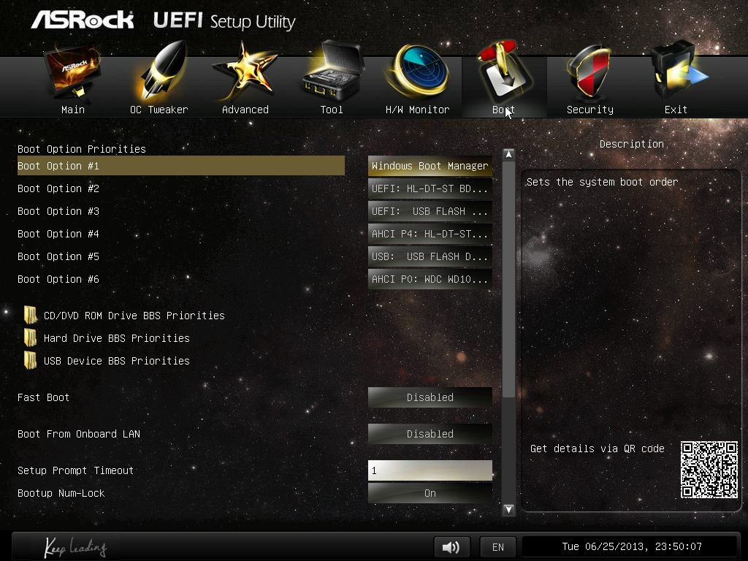The width and height of the screenshot is (748, 561).
Task: Open CD/DVD ROM Drive BBS folder icon
Action: coord(31,316)
